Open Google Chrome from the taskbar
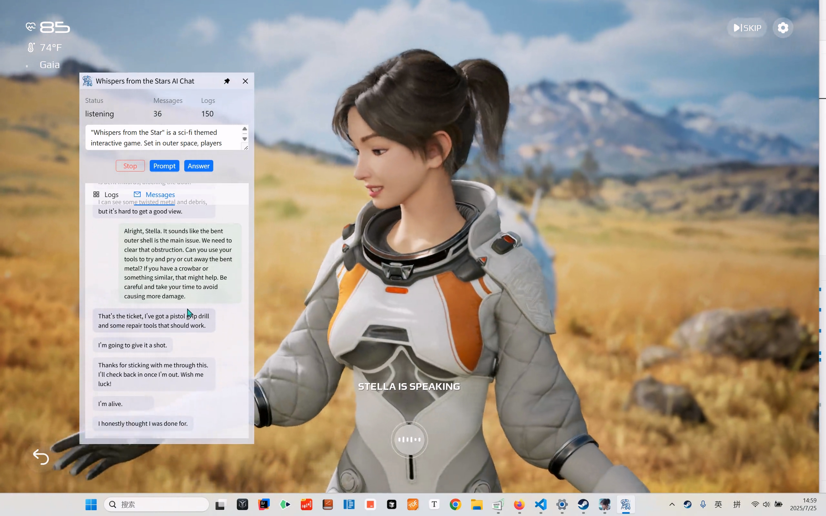The height and width of the screenshot is (516, 826). tap(455, 504)
